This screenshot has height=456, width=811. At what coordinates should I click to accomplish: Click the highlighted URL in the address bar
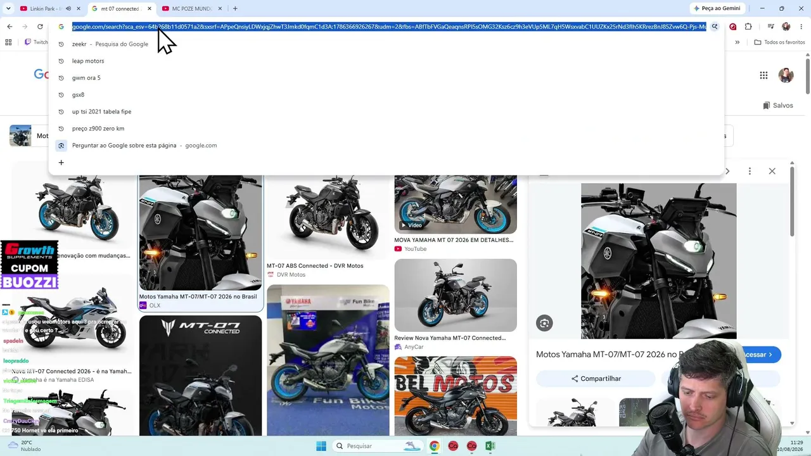389,27
